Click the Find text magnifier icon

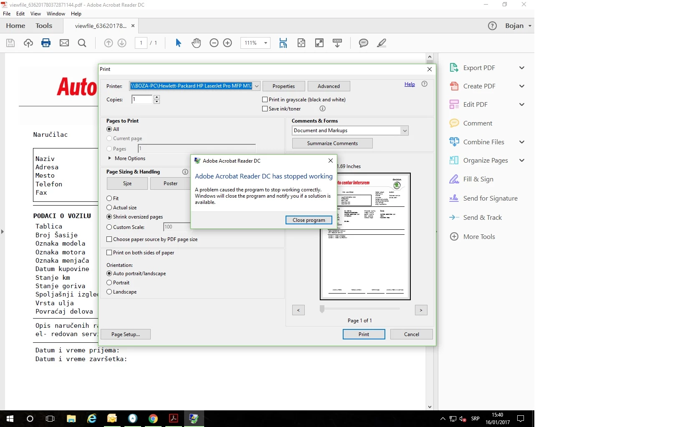82,43
